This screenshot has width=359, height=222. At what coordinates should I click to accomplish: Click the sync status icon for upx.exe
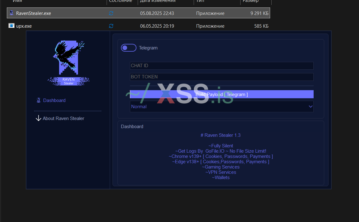(x=111, y=26)
